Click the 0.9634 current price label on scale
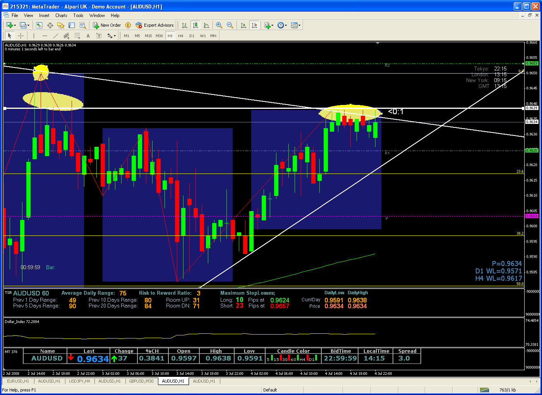 532,122
